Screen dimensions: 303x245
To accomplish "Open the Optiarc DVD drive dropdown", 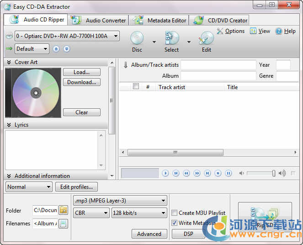I will (67, 36).
